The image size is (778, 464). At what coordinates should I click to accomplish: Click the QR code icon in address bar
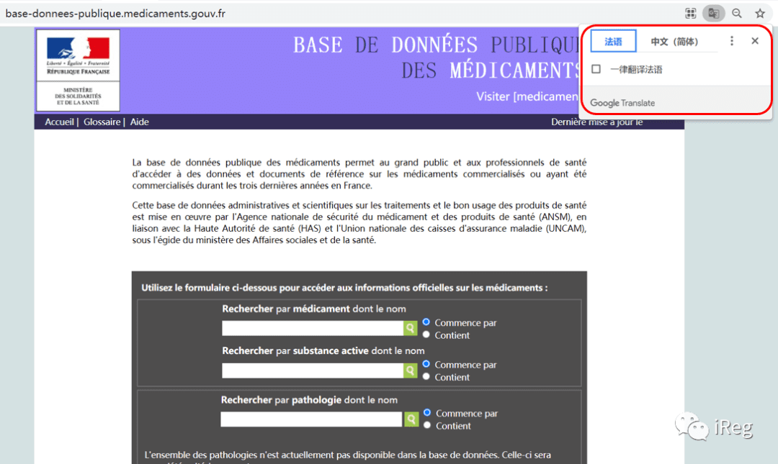click(691, 14)
